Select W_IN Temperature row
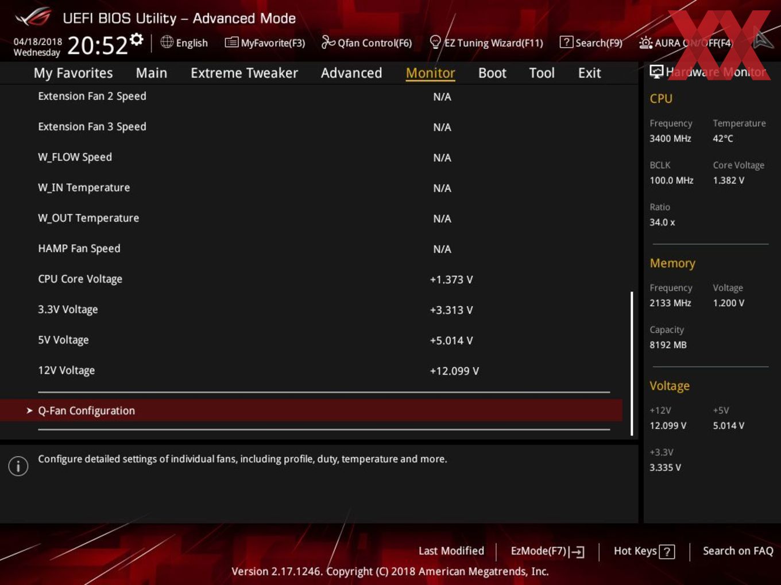Viewport: 781px width, 585px height. point(311,188)
